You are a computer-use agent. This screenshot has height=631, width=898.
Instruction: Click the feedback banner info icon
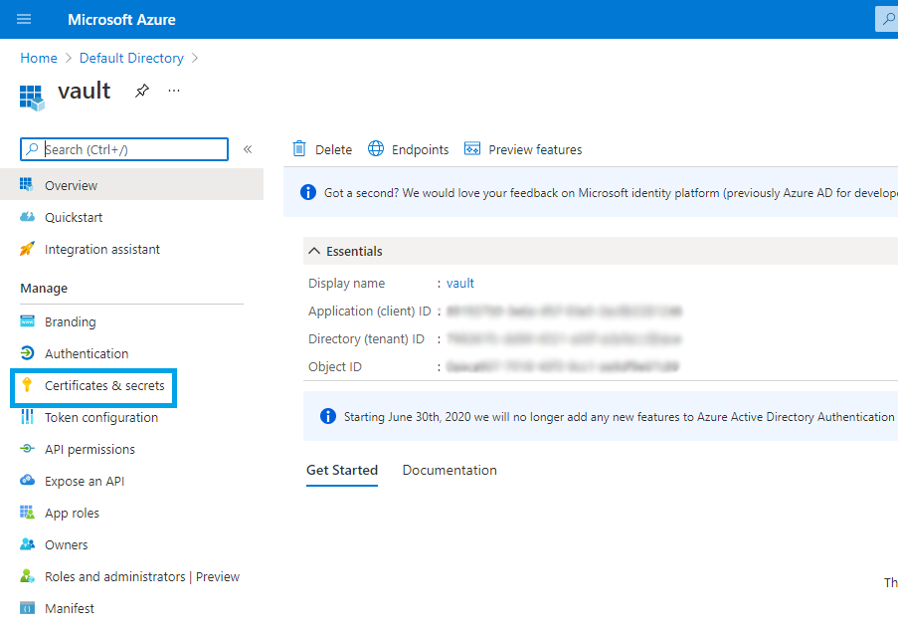308,192
